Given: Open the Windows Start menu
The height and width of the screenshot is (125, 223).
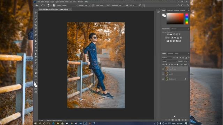Looking at the screenshot, I should click(x=36, y=124).
